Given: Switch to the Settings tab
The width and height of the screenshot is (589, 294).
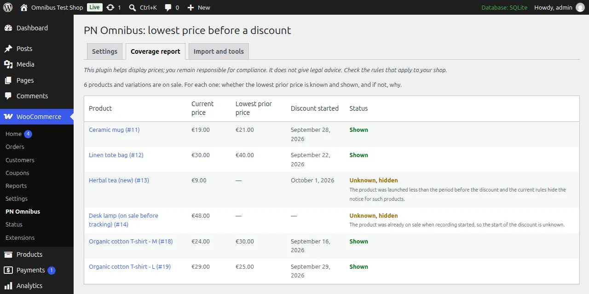Looking at the screenshot, I should (x=104, y=51).
